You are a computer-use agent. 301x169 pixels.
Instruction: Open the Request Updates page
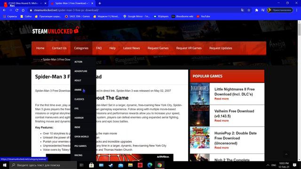221,48
